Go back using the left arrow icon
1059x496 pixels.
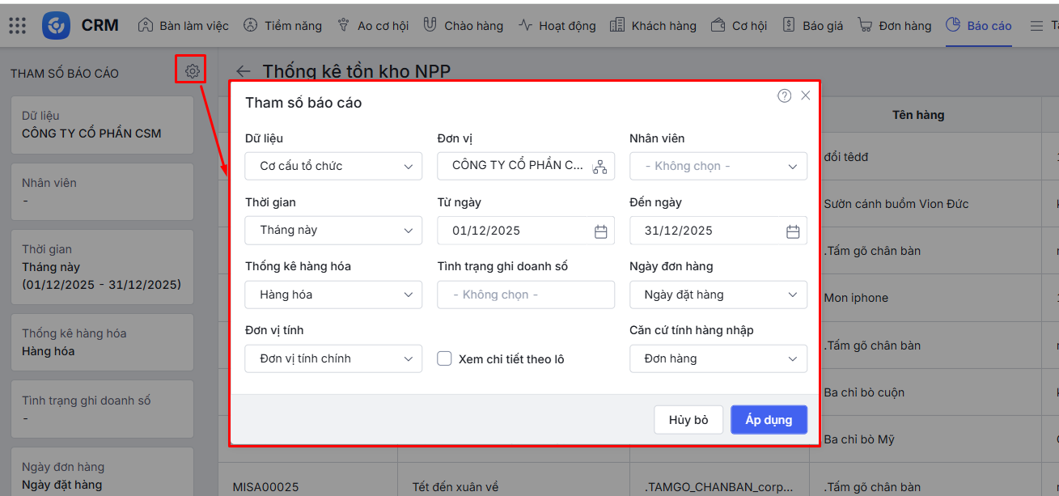point(243,71)
